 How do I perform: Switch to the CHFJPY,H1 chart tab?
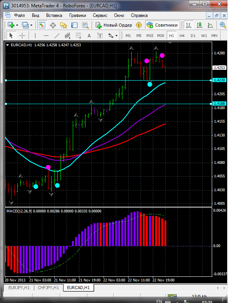pos(48,288)
